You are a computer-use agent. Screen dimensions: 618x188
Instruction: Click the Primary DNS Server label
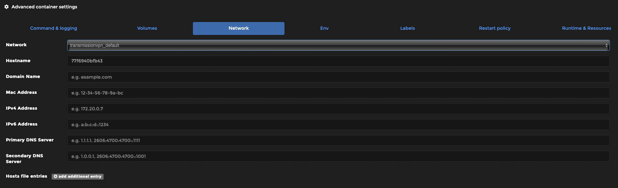coord(30,140)
